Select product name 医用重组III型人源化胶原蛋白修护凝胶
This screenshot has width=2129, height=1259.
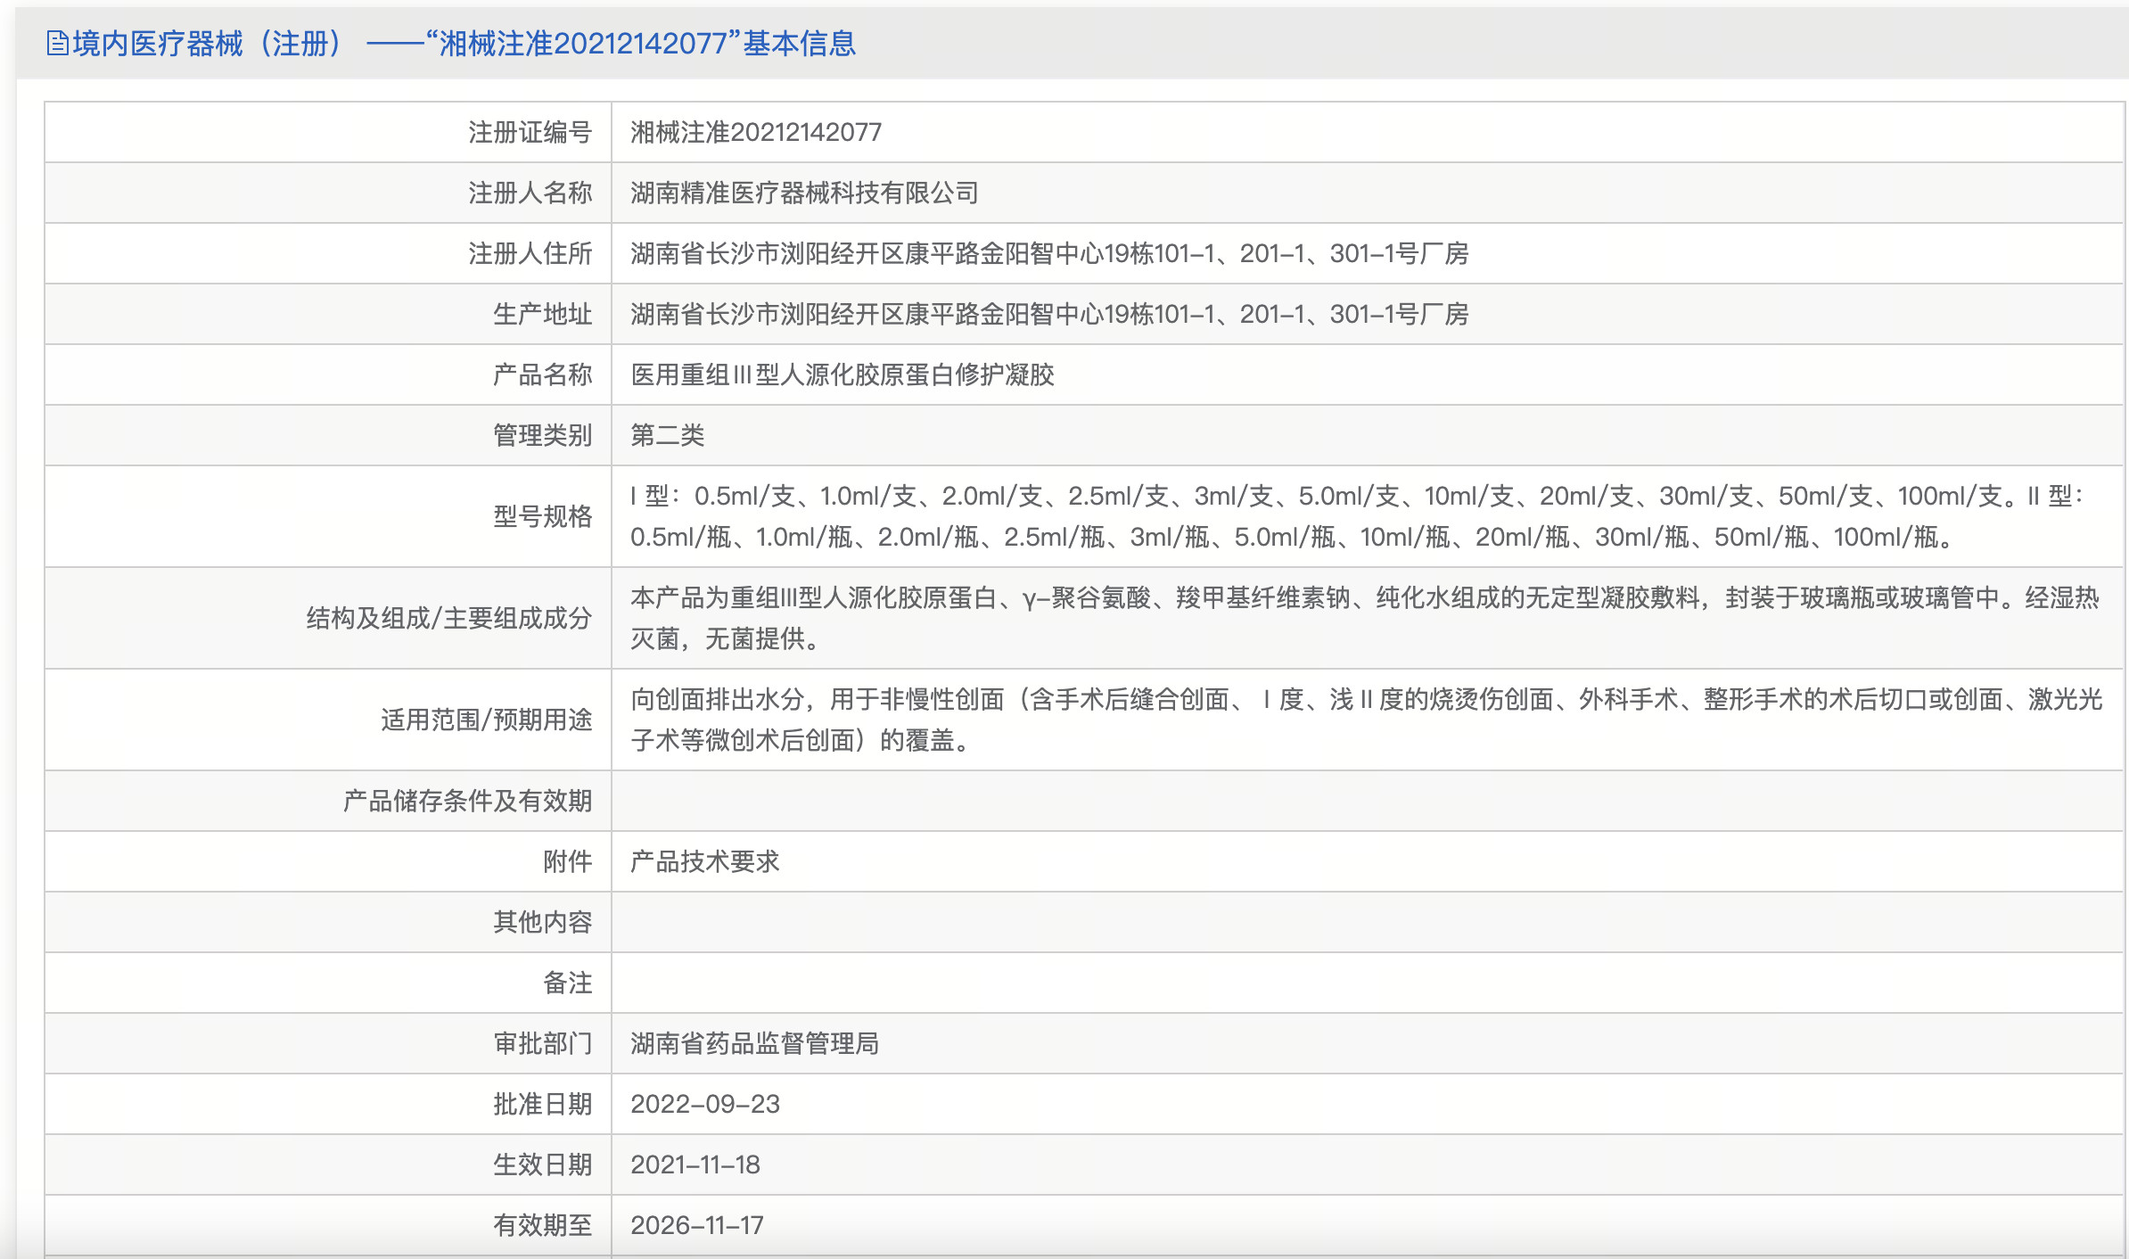coord(843,374)
